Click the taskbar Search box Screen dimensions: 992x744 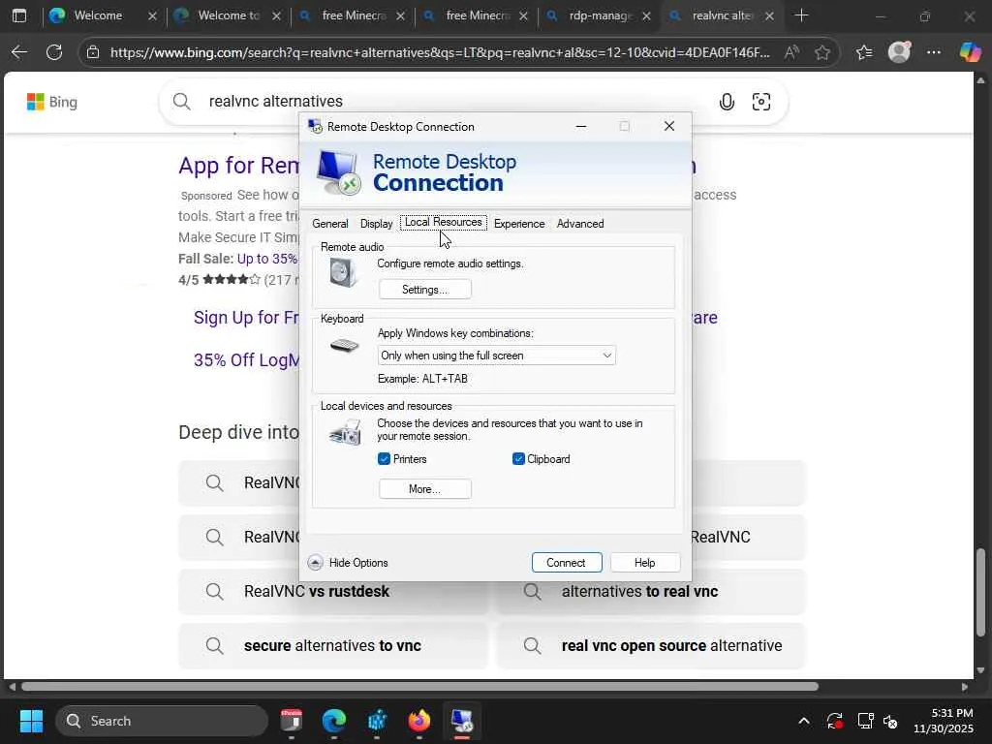coord(163,721)
